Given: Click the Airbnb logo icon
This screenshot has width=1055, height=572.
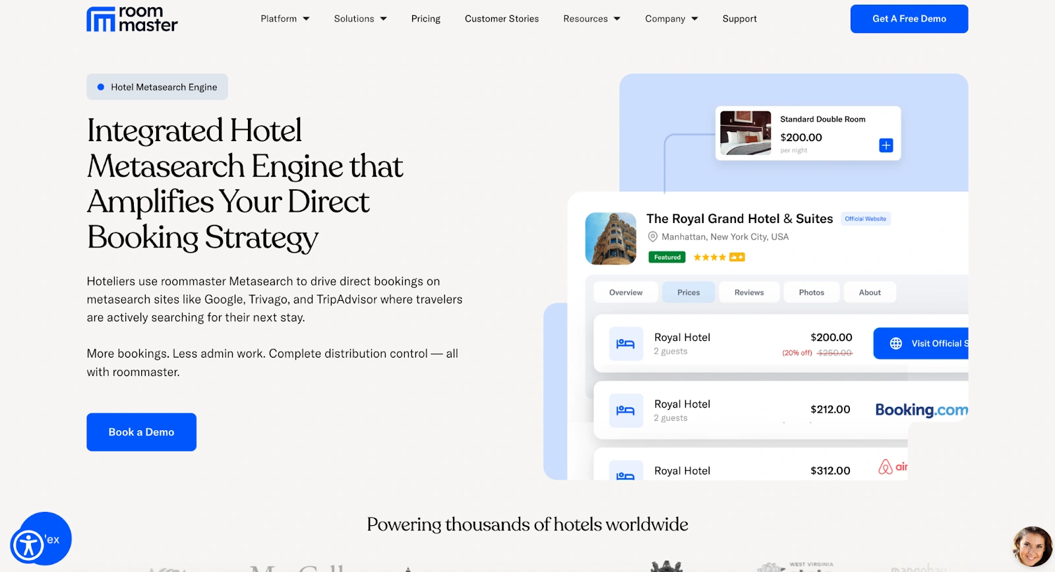Looking at the screenshot, I should (x=886, y=466).
